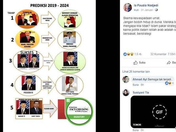The image size is (176, 132).
Task: Click the surprised wow reaction emoji
Action: click(x=132, y=54)
